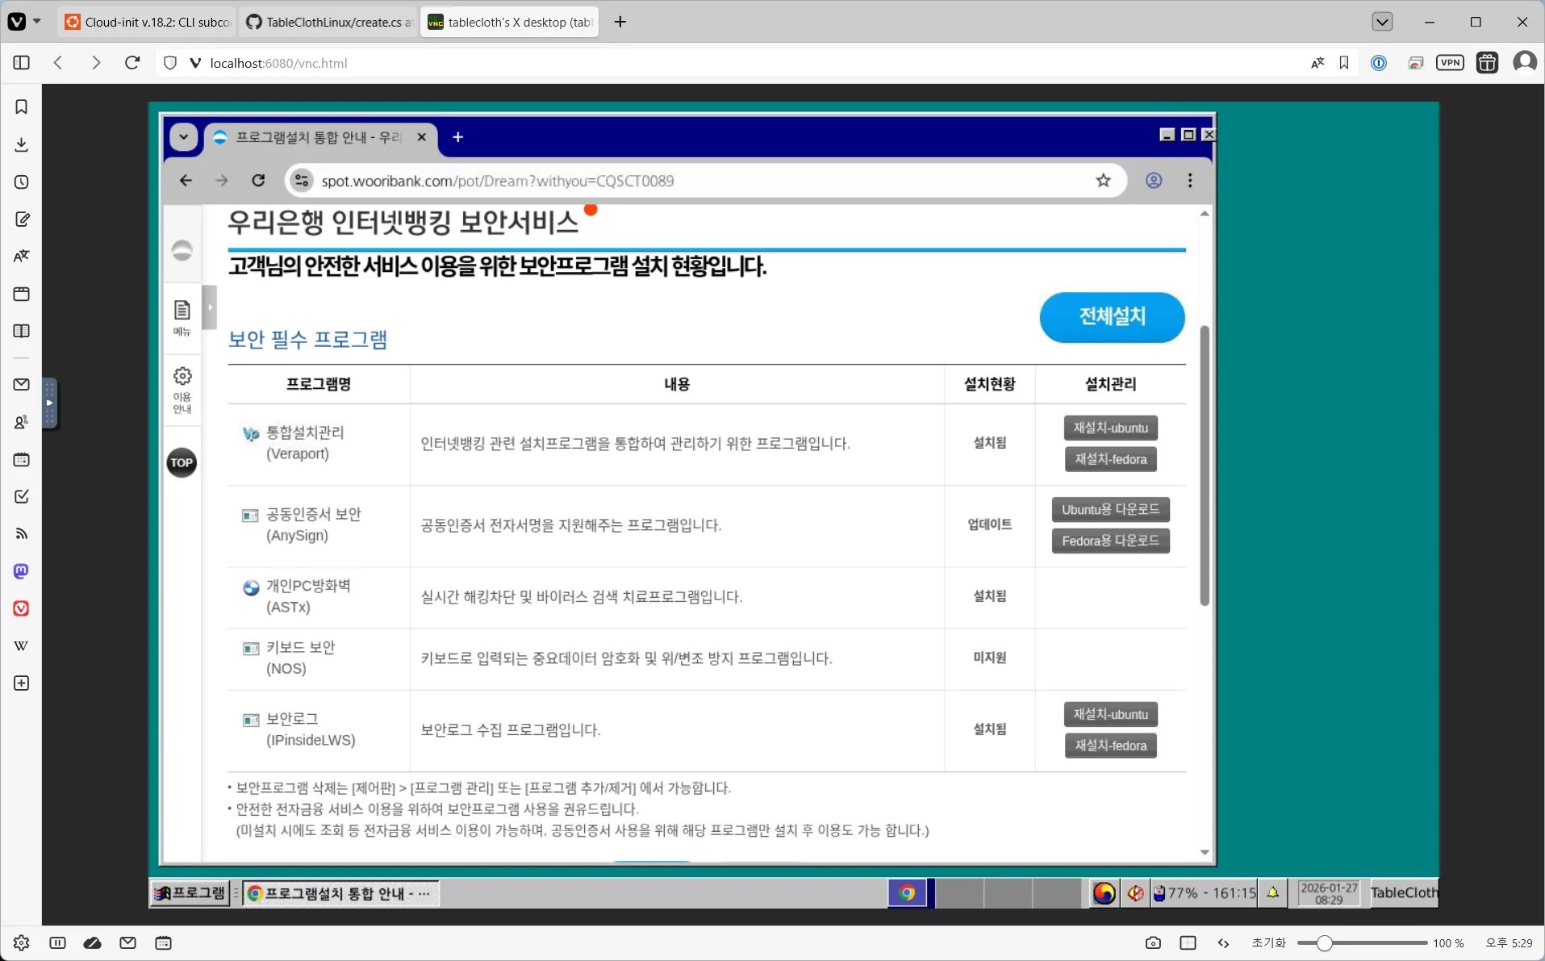Screen dimensions: 1545x961
Task: Switch to the Cloud-init CLI tab
Action: coord(145,22)
